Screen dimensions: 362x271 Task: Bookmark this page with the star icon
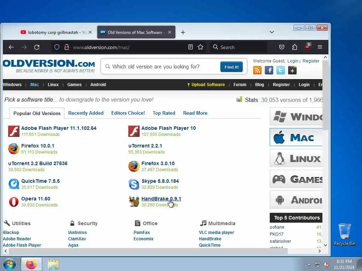click(x=200, y=47)
